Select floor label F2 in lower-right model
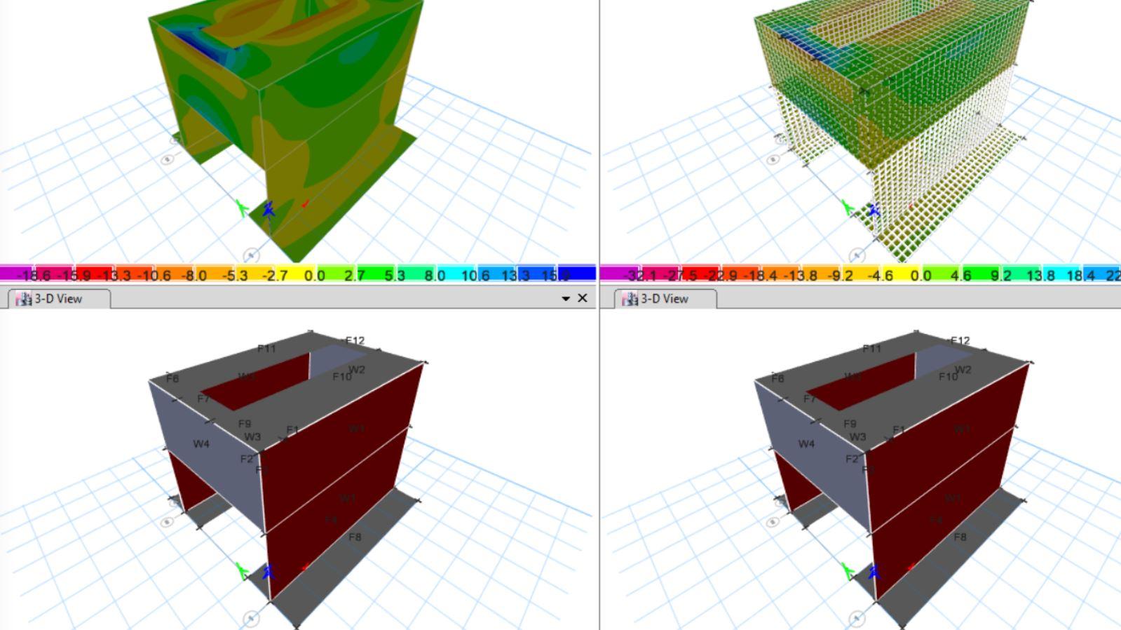 [852, 459]
